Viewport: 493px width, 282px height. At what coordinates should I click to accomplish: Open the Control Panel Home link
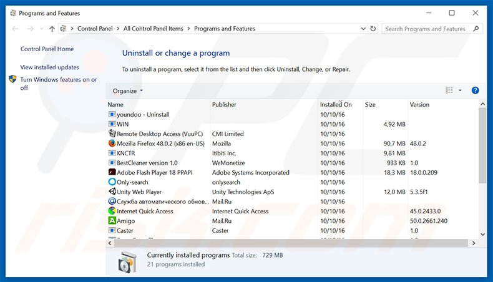click(x=47, y=49)
